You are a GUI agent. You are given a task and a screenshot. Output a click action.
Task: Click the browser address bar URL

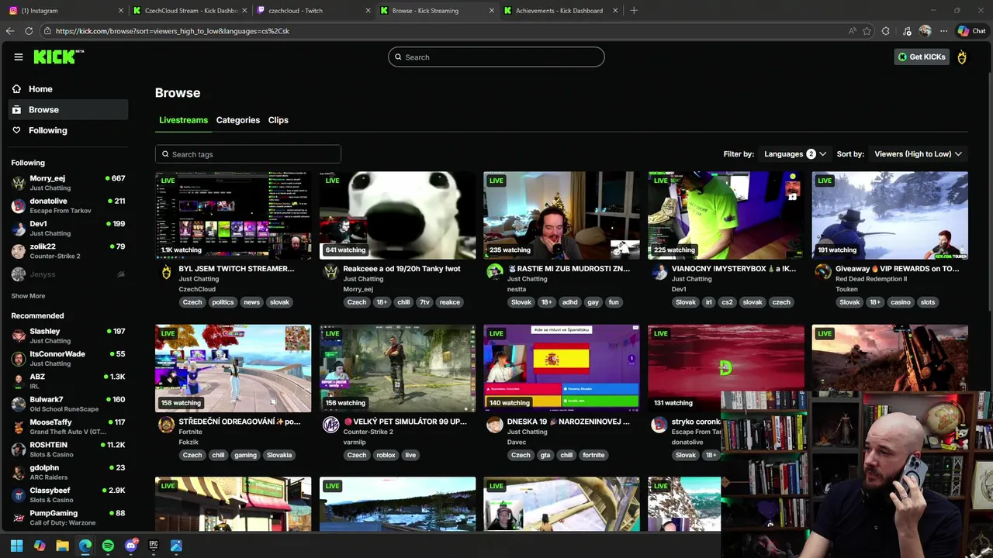click(172, 31)
